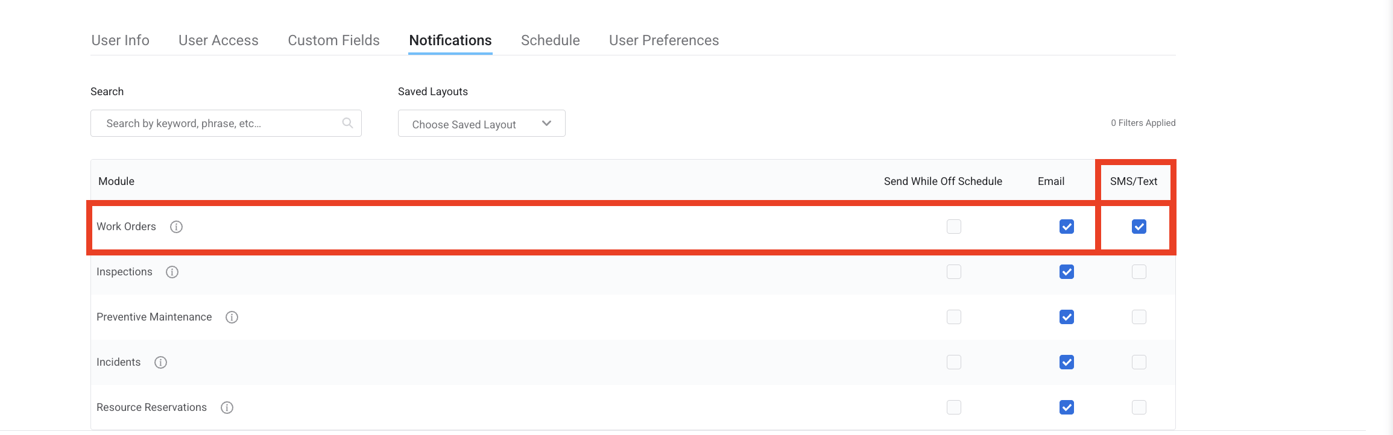
Task: Enable SMS/Text for Incidents
Action: click(x=1139, y=362)
